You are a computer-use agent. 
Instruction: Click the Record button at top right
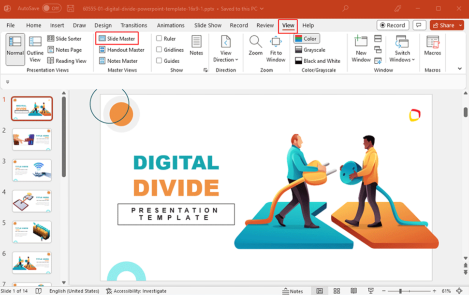point(393,25)
